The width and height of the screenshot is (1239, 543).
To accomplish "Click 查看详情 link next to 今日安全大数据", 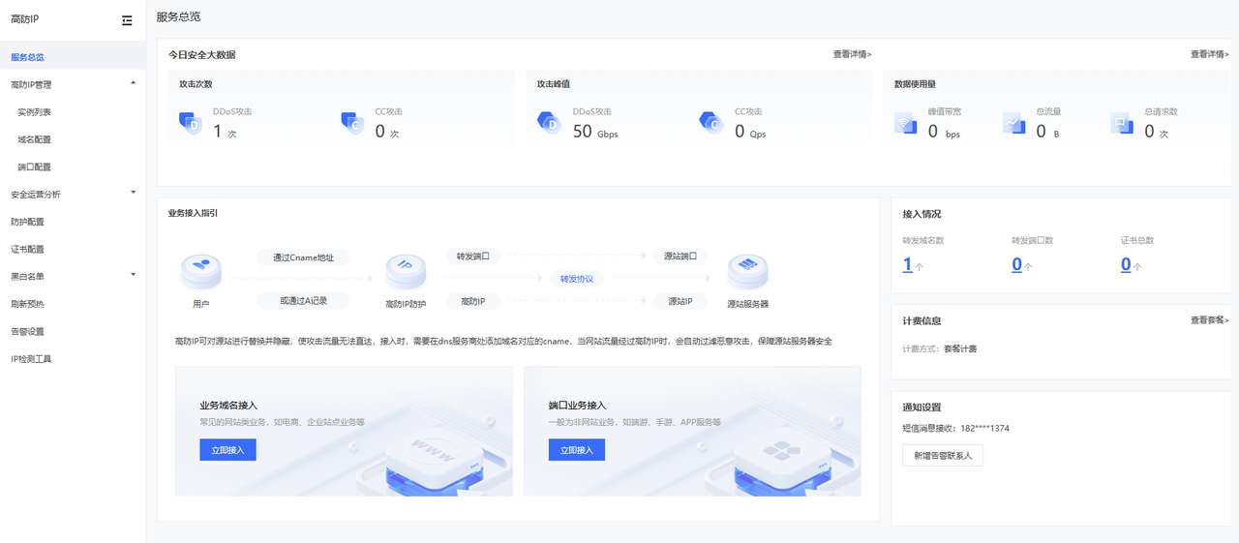I will tap(852, 54).
